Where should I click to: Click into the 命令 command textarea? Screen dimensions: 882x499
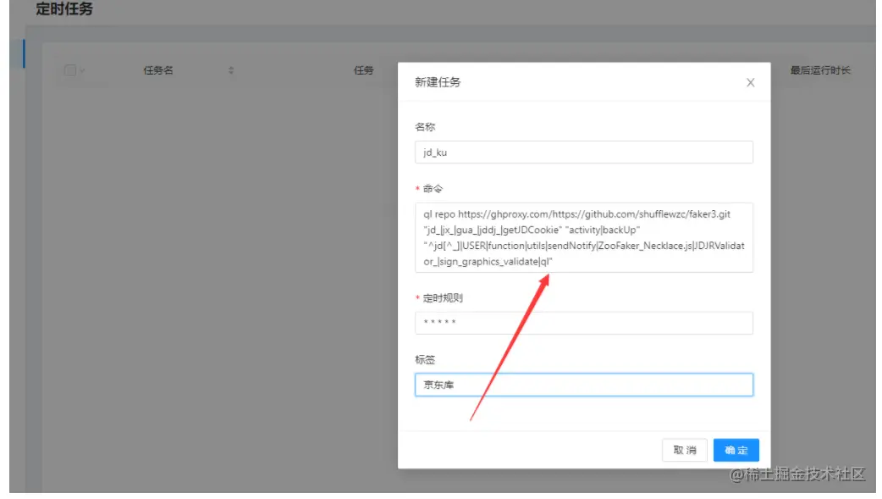(x=584, y=238)
